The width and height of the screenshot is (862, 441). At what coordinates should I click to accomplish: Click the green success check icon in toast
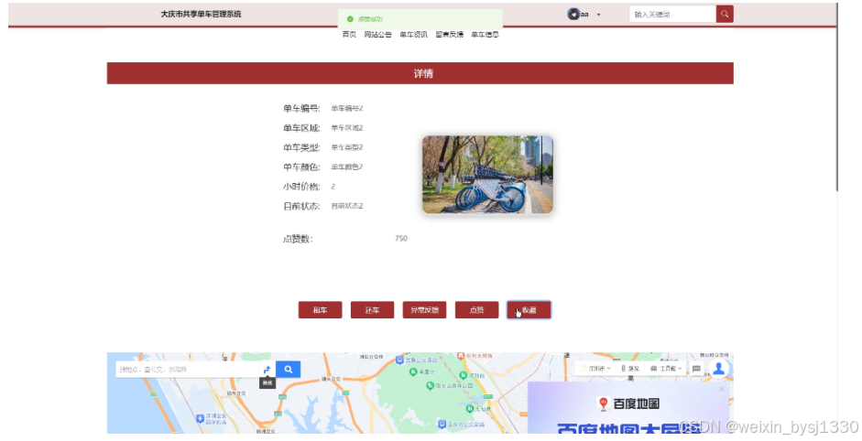click(x=350, y=19)
